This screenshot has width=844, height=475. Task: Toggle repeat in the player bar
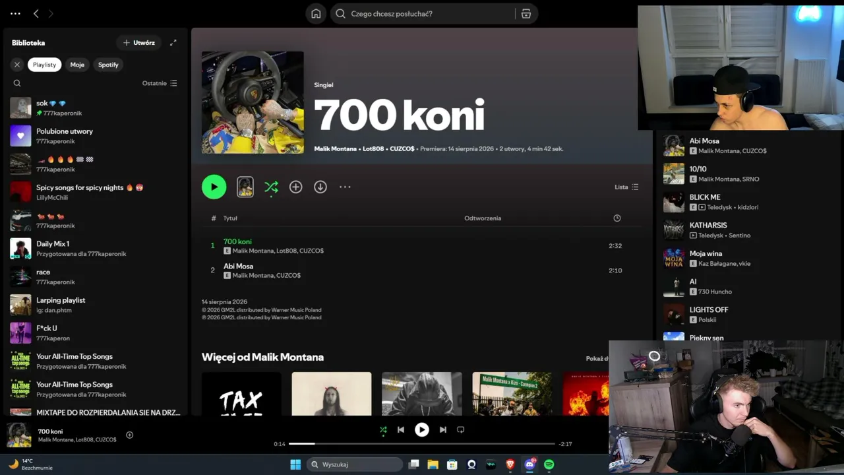(x=461, y=430)
